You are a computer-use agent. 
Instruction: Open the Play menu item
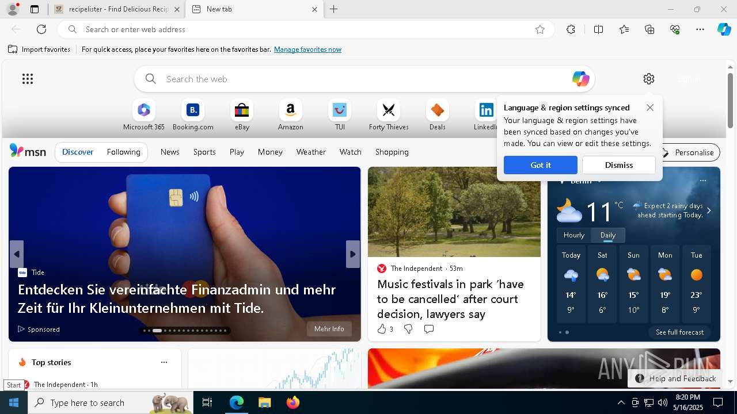tap(237, 152)
